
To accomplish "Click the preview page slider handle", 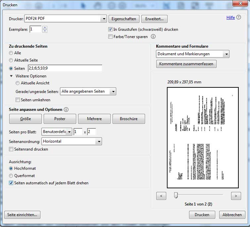I will [x=176, y=195].
